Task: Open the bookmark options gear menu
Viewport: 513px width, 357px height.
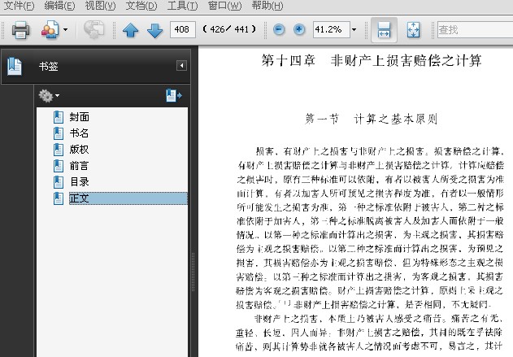Action: [x=49, y=96]
